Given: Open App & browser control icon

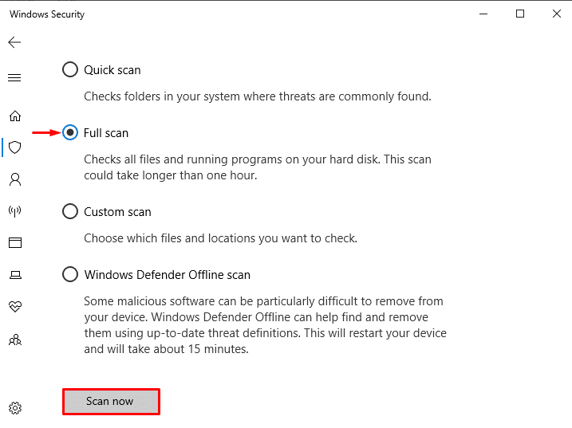Looking at the screenshot, I should (x=14, y=242).
